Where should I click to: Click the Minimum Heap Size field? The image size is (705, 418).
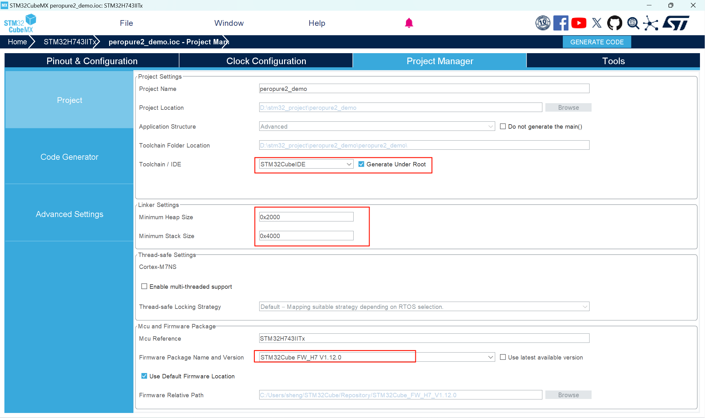coord(306,217)
